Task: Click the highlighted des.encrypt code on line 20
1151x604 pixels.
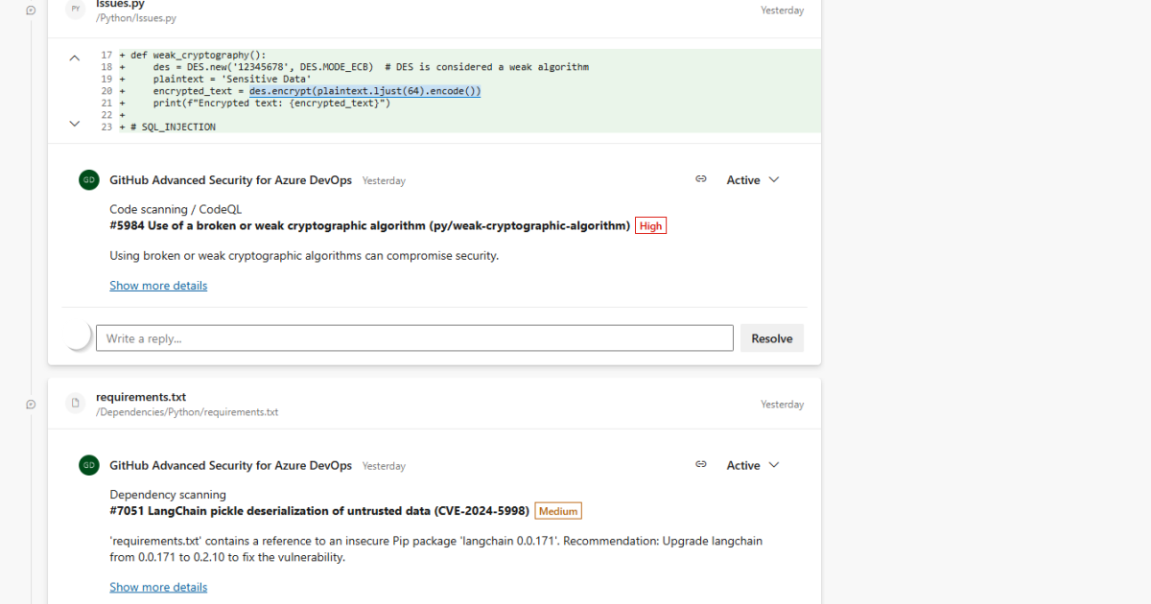Action: (365, 91)
